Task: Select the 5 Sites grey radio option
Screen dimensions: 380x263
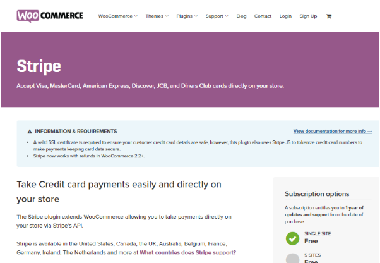Action: pos(292,258)
